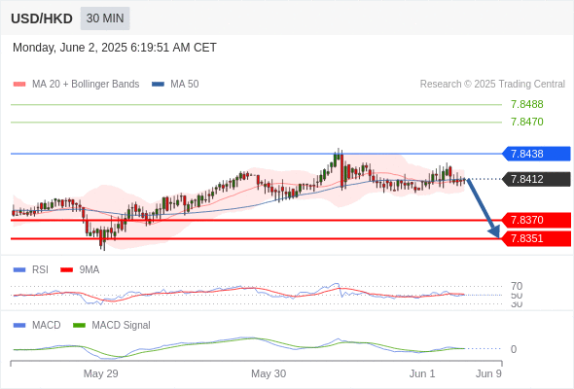Toggle the 9MA legend entry
The height and width of the screenshot is (389, 574).
[80, 269]
